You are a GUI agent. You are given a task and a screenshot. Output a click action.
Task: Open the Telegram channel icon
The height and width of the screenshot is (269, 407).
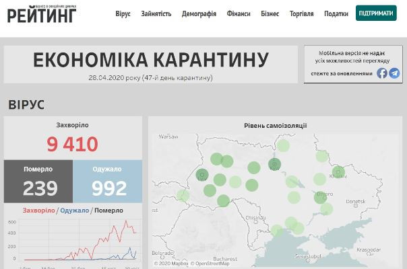click(x=394, y=73)
